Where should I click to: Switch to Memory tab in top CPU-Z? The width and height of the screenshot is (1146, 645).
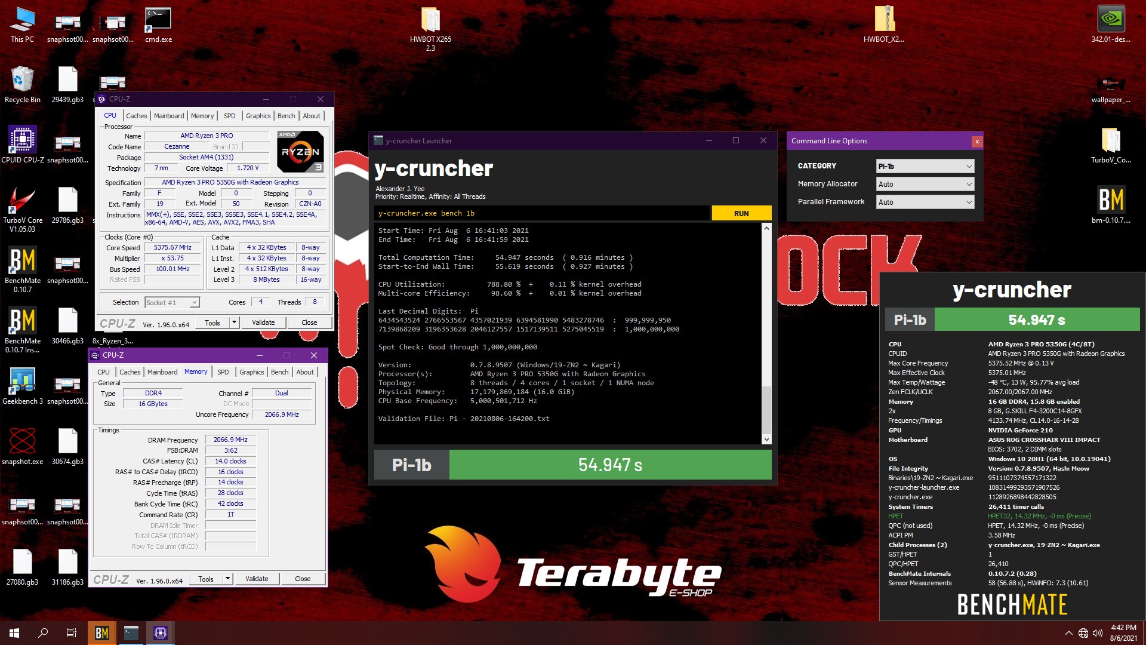pyautogui.click(x=202, y=116)
